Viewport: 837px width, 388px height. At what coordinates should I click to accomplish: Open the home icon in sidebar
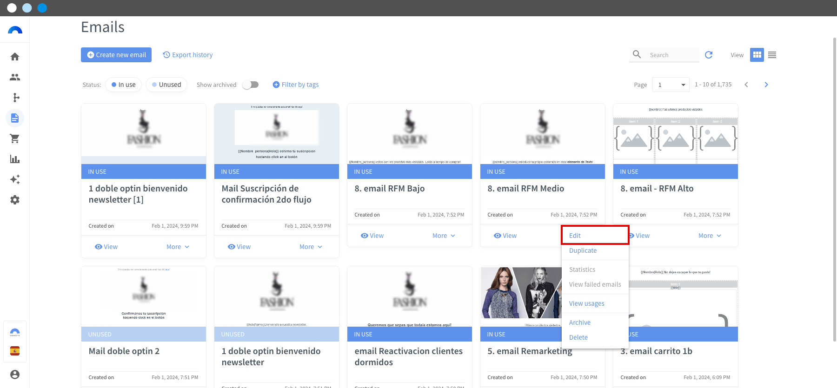(x=15, y=57)
